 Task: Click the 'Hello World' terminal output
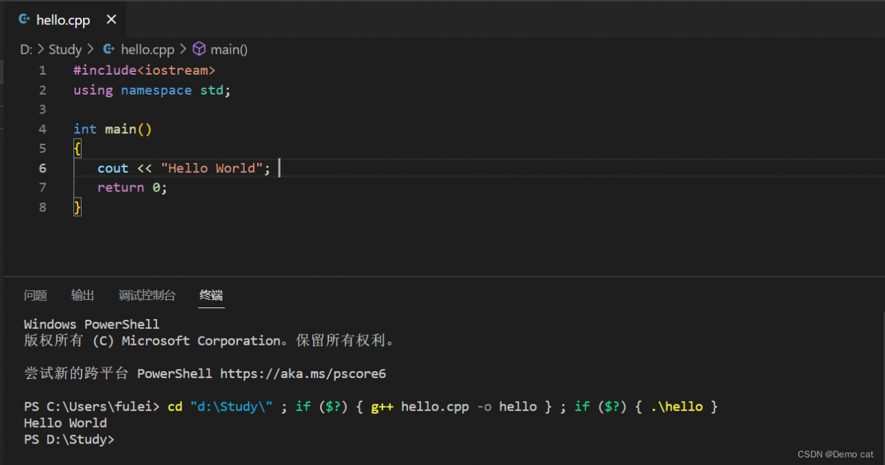point(65,423)
